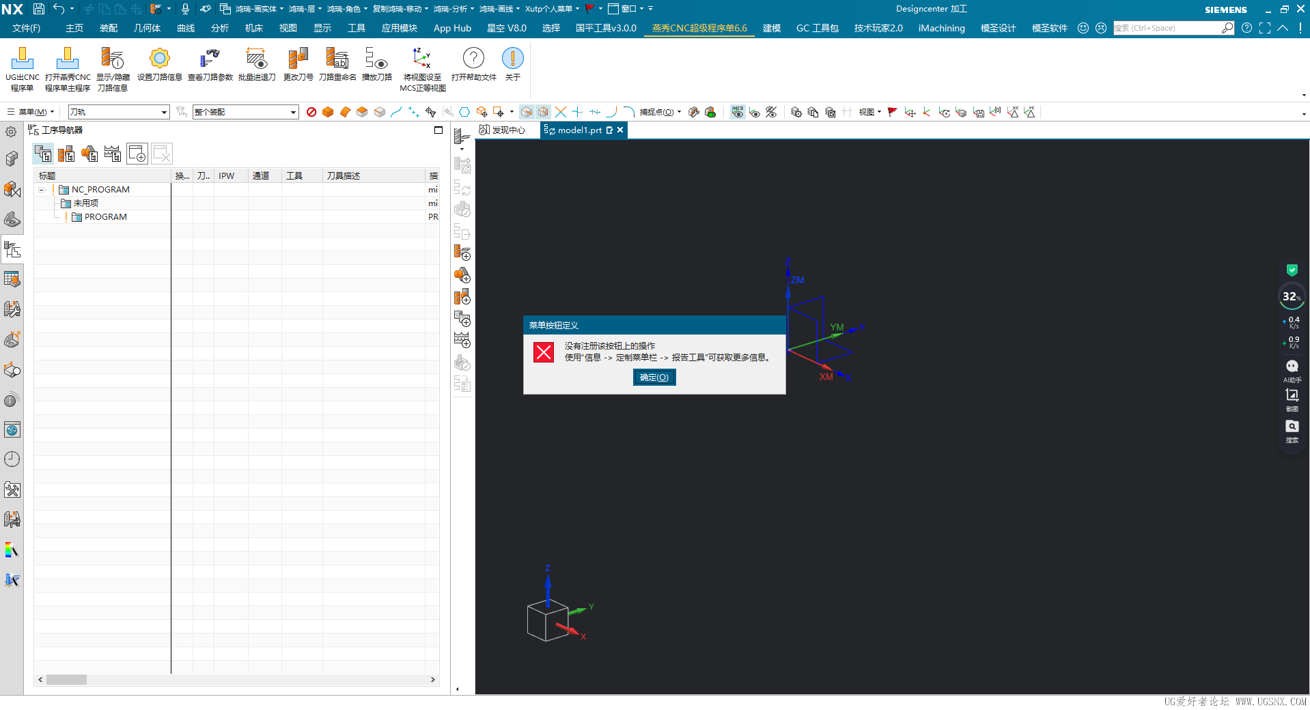Click navigator horizontal scrollbar thumb
1310x710 pixels.
(x=66, y=679)
